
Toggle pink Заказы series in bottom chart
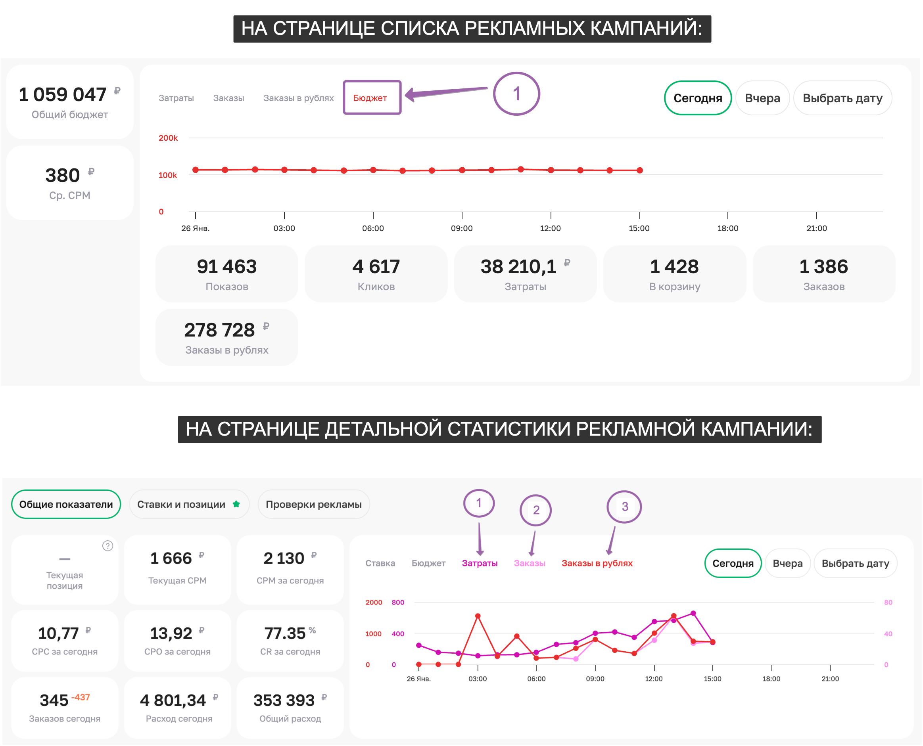tap(529, 563)
